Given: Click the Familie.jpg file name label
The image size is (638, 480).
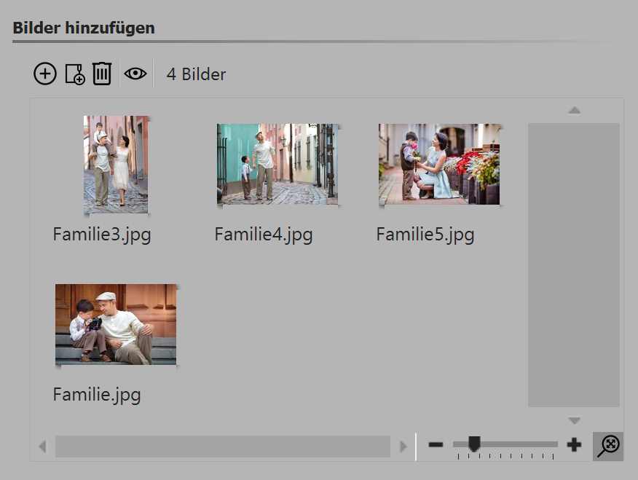Looking at the screenshot, I should coord(97,396).
